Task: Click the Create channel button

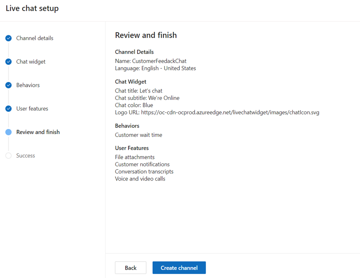Action: tap(179, 268)
